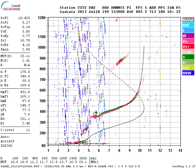Click the 500 km height axis label
Screen dimensions: 196x168
[43, 101]
